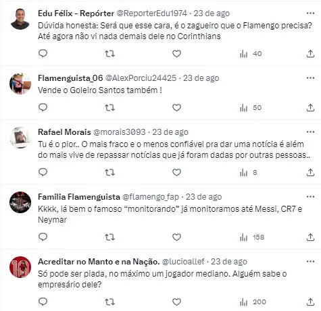The height and width of the screenshot is (311, 321).
Task: Open Edu Félix's profile picture
Action: click(20, 19)
